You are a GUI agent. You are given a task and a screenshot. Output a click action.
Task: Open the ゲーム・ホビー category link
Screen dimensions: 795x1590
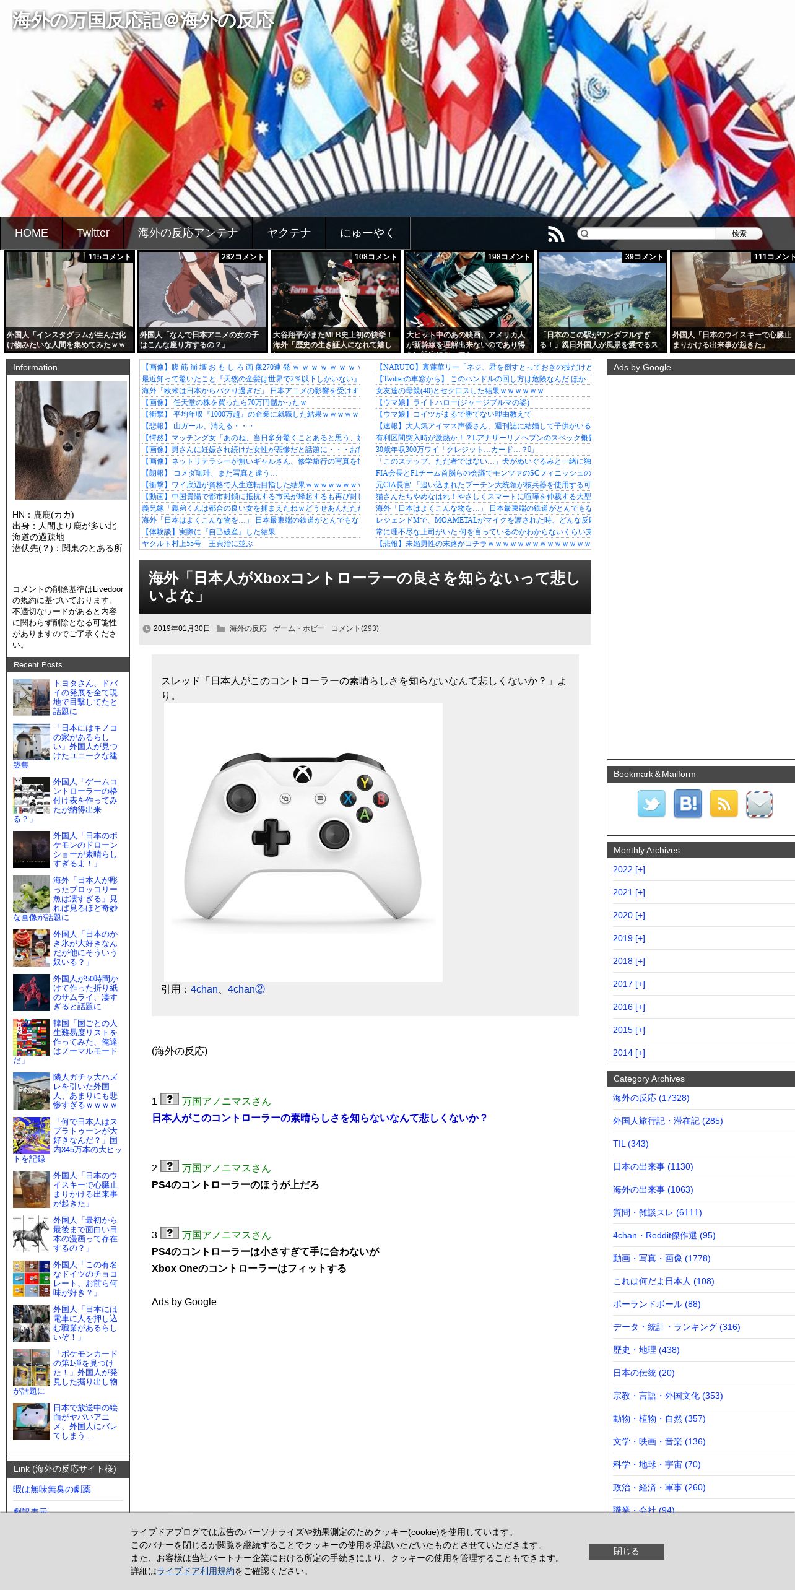tap(298, 628)
